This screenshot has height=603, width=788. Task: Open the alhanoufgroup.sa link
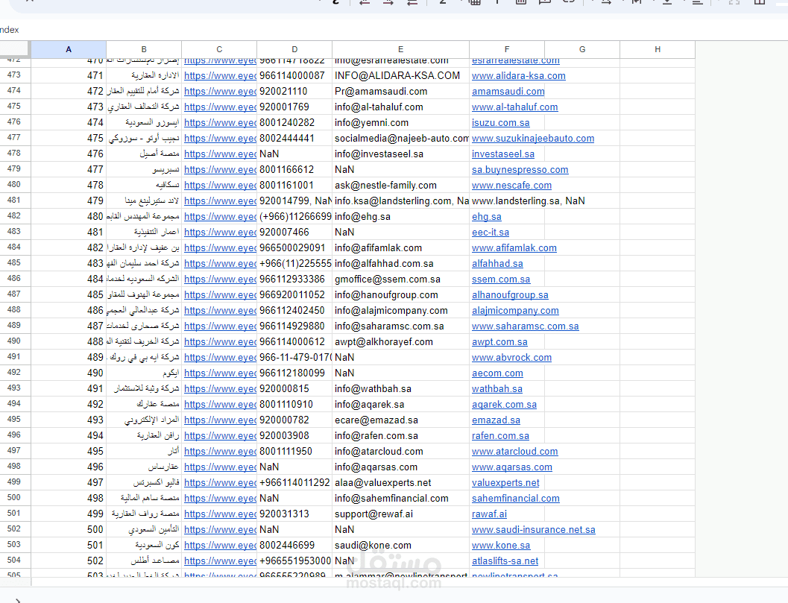pyautogui.click(x=510, y=295)
